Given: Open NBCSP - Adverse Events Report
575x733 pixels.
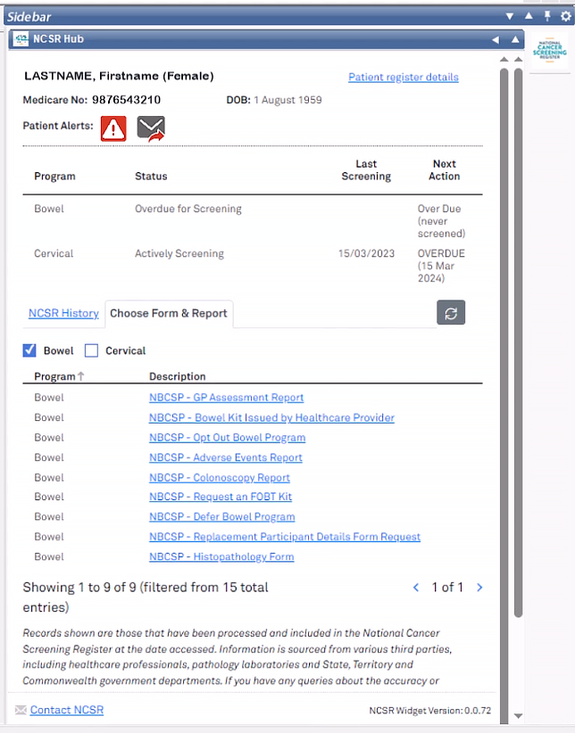Looking at the screenshot, I should click(x=226, y=457).
